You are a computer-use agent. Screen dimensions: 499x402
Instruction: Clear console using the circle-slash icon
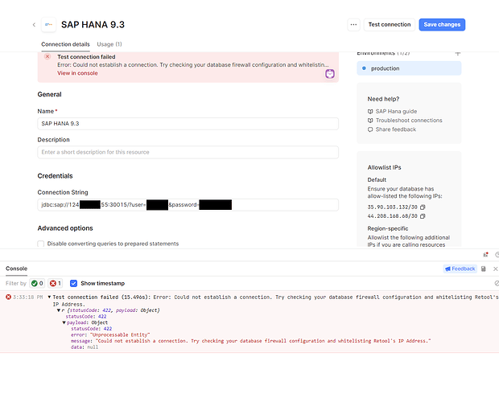point(497,283)
